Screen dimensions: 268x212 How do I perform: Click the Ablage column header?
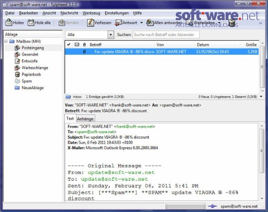click(x=33, y=34)
